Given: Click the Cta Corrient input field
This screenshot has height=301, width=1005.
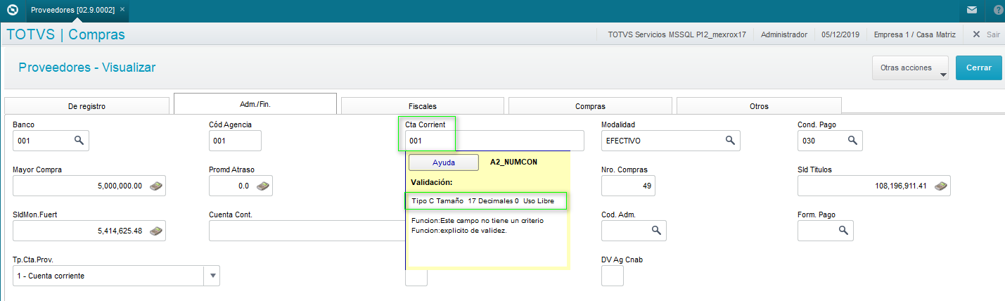Looking at the screenshot, I should click(495, 141).
